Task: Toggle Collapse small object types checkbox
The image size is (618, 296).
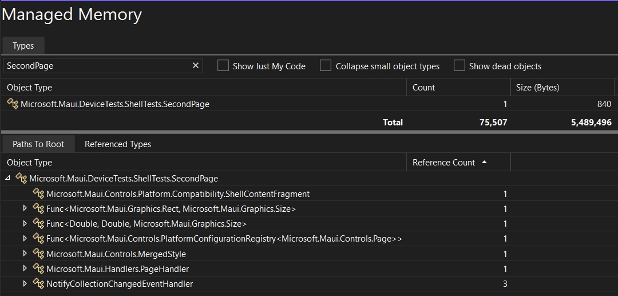Action: (x=326, y=66)
